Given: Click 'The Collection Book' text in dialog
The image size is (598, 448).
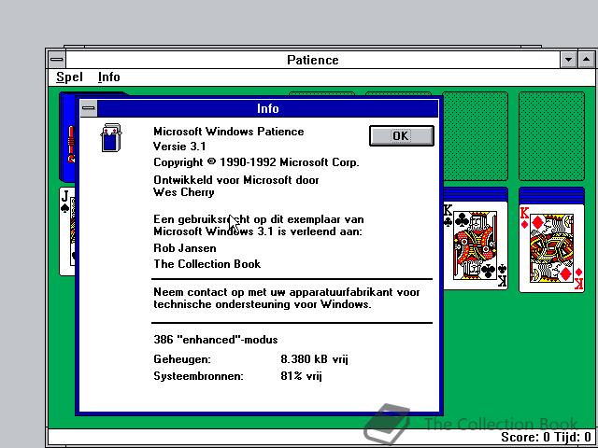Looking at the screenshot, I should point(207,264).
